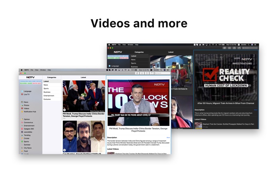Open Window menu in light window menu bar
The width and height of the screenshot is (278, 174).
point(43,70)
